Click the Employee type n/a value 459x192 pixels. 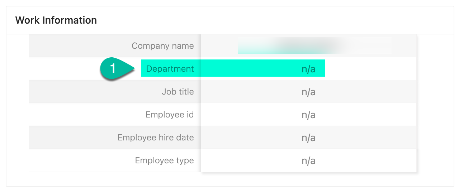[308, 161]
